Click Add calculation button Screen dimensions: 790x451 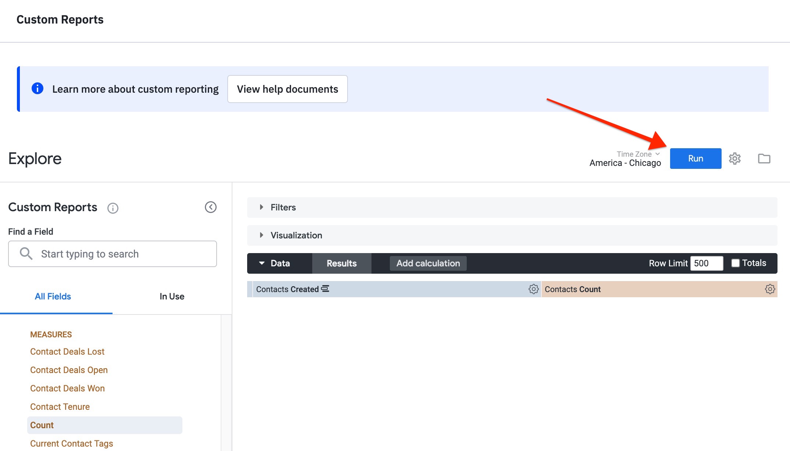coord(428,263)
